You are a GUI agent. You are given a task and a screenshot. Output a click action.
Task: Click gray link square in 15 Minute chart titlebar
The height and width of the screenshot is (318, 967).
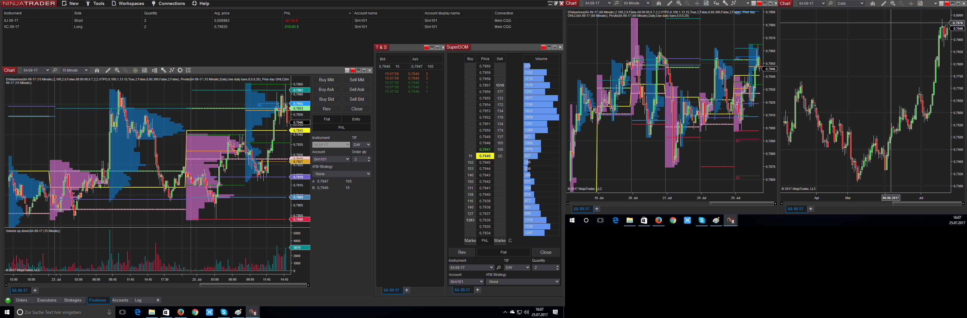347,70
